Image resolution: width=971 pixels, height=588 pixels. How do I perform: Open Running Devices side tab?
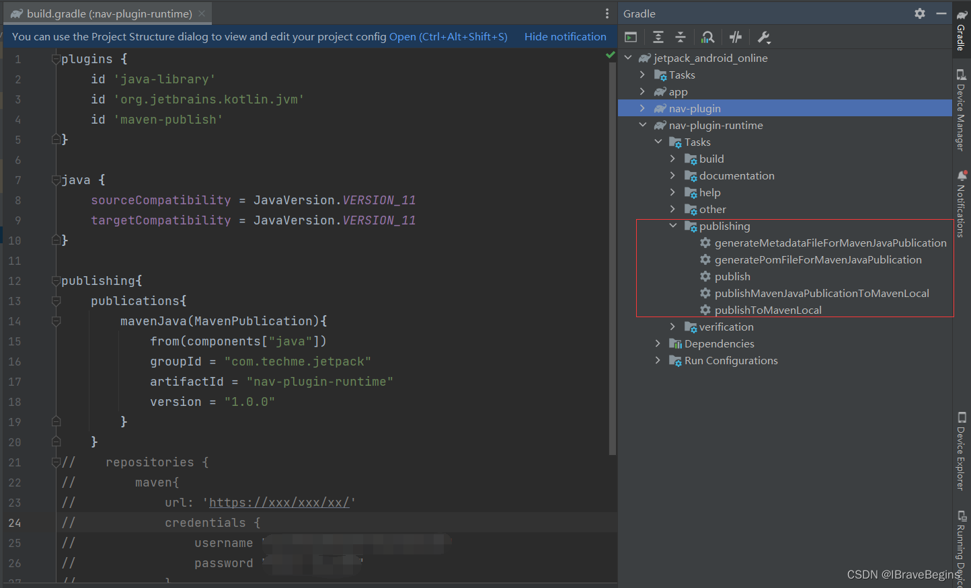pos(962,548)
